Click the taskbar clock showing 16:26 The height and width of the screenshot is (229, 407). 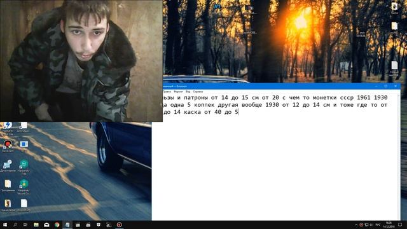point(389,225)
